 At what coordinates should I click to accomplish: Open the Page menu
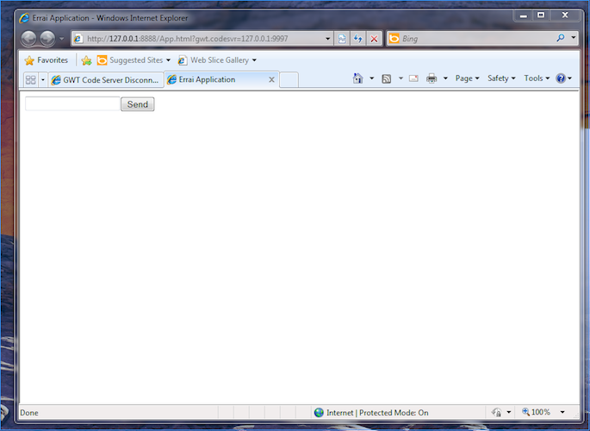click(x=467, y=78)
